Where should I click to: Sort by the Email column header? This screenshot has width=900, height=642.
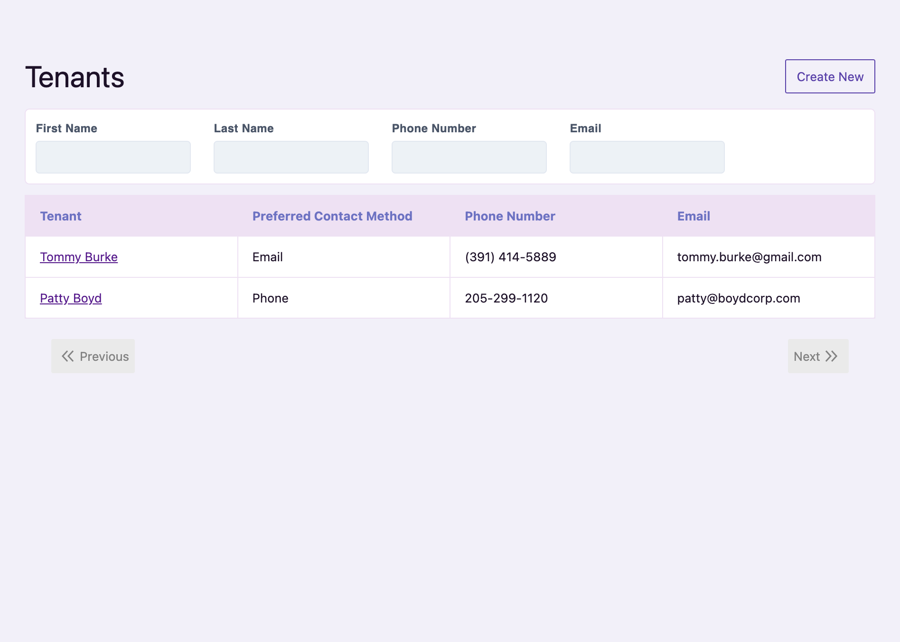point(693,216)
